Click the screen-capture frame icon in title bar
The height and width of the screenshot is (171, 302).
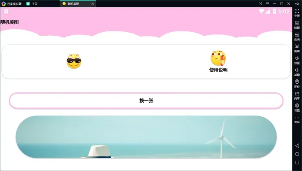261,3
